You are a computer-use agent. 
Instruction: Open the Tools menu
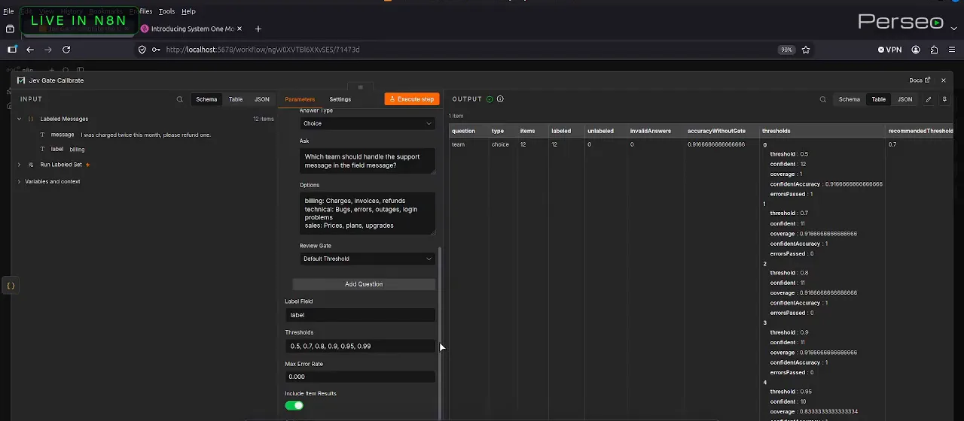166,11
